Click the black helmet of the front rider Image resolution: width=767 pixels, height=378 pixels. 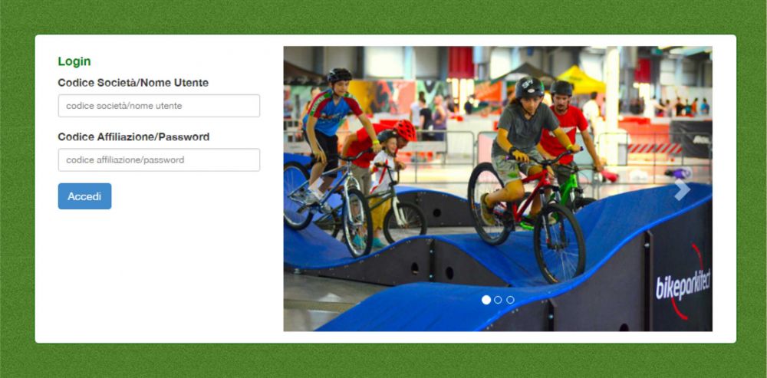(528, 87)
